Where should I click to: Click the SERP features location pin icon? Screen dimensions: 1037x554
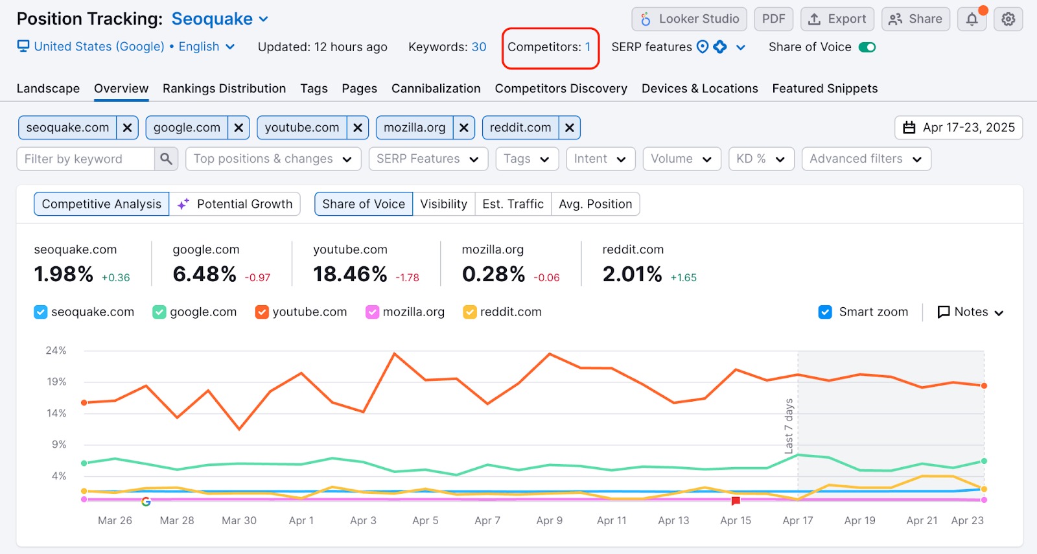click(703, 47)
